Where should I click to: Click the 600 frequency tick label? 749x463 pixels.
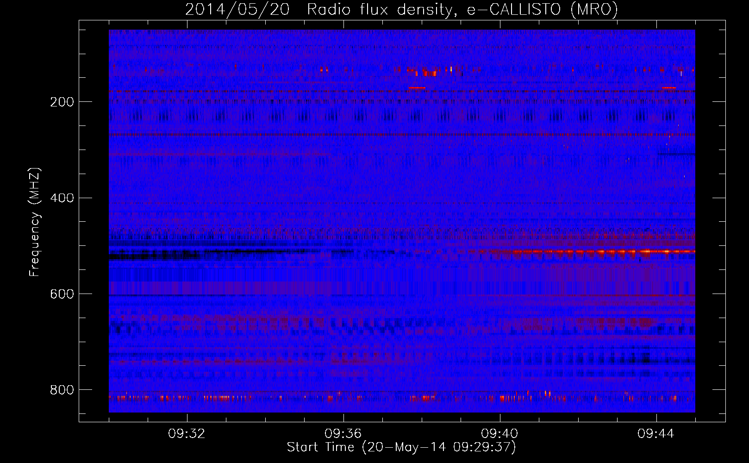pos(62,294)
